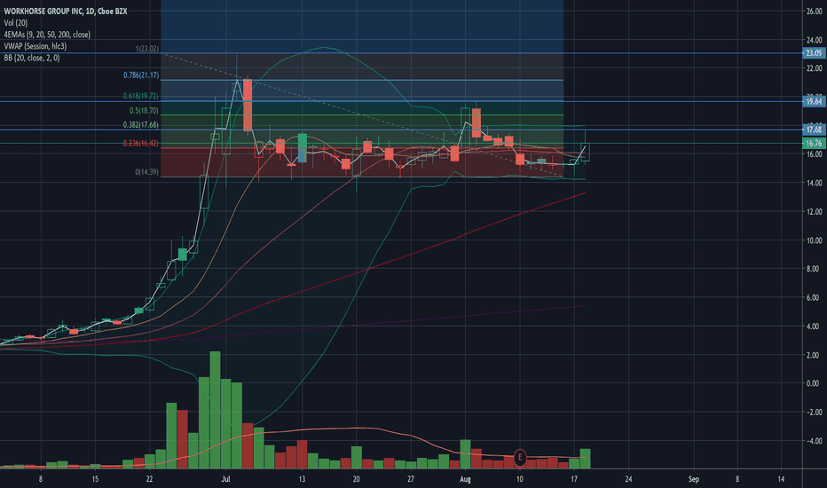Select the 0.382(17.68) Fibonacci label
Image resolution: width=827 pixels, height=488 pixels.
pyautogui.click(x=141, y=125)
